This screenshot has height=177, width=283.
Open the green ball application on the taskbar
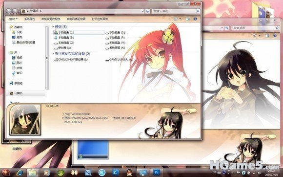[61, 173]
